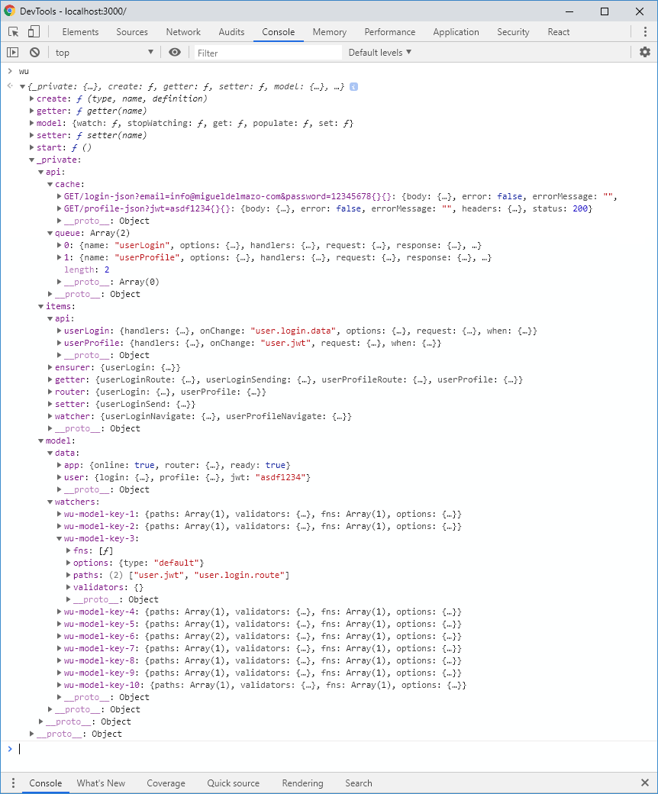The width and height of the screenshot is (658, 794).
Task: Clear the console with the clear icon
Action: [34, 52]
